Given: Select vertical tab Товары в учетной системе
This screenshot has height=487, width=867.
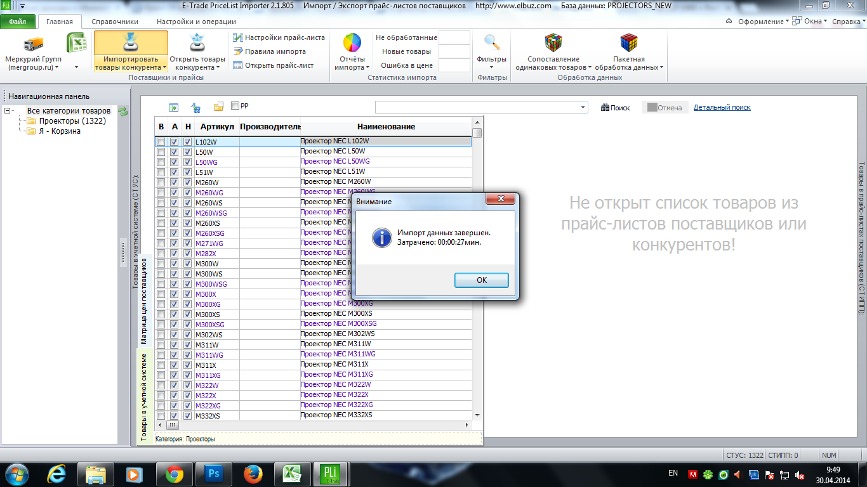Looking at the screenshot, I should 144,397.
